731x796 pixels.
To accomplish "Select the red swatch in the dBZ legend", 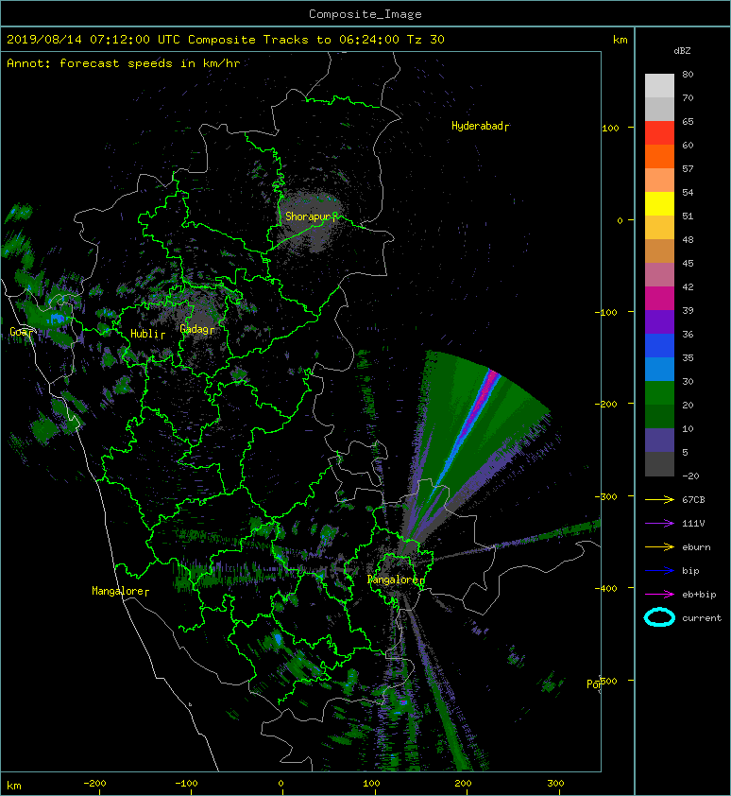I will 659,133.
